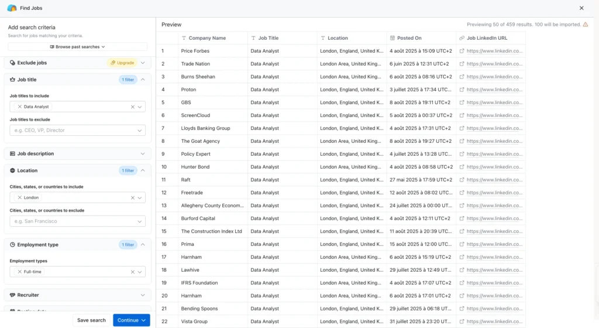599x328 pixels.
Task: Click the Company Name column header
Action: coord(206,38)
